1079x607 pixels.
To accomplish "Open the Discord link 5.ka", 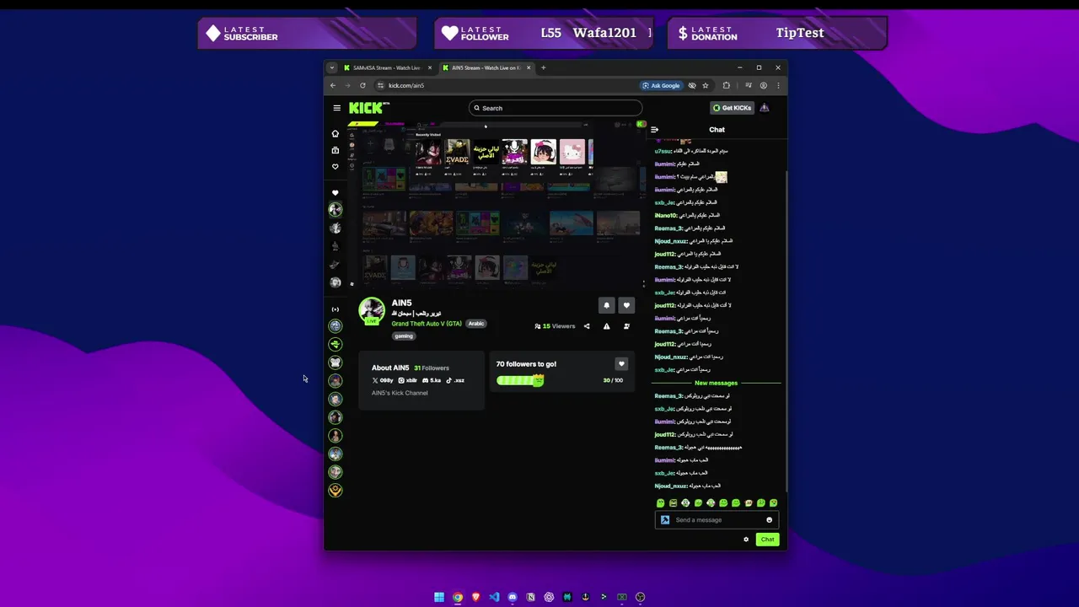I will [432, 380].
